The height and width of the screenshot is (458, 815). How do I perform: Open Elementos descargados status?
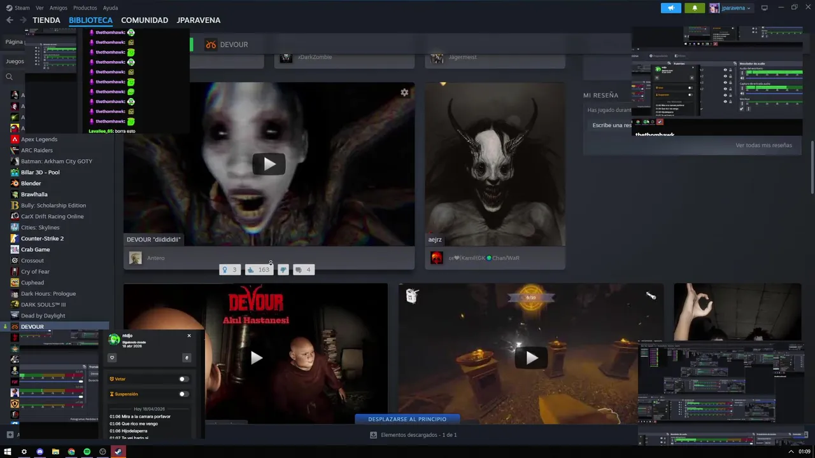418,435
